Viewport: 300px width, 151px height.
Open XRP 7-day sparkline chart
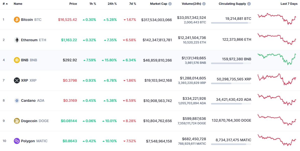(277, 79)
